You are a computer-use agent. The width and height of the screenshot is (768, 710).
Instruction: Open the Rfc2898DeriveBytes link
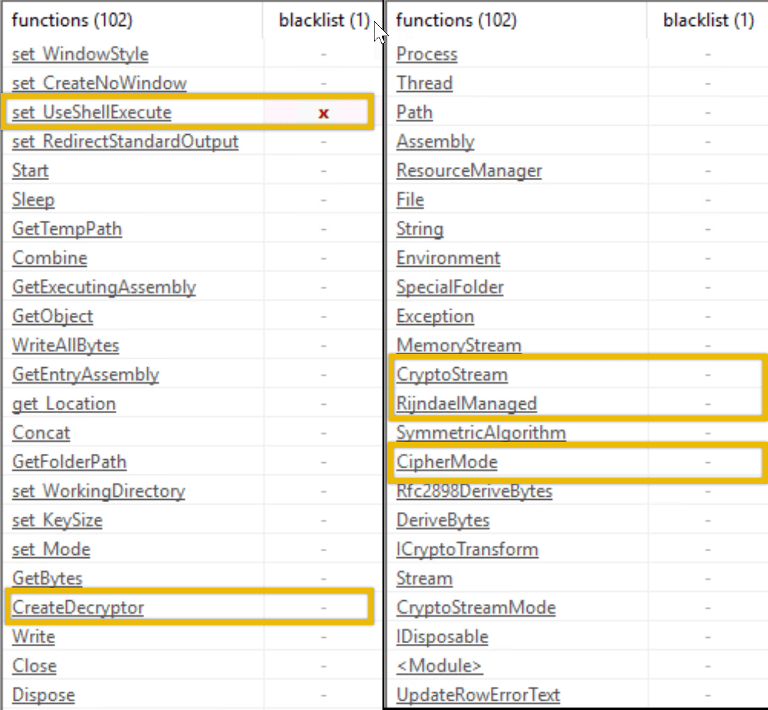click(474, 491)
